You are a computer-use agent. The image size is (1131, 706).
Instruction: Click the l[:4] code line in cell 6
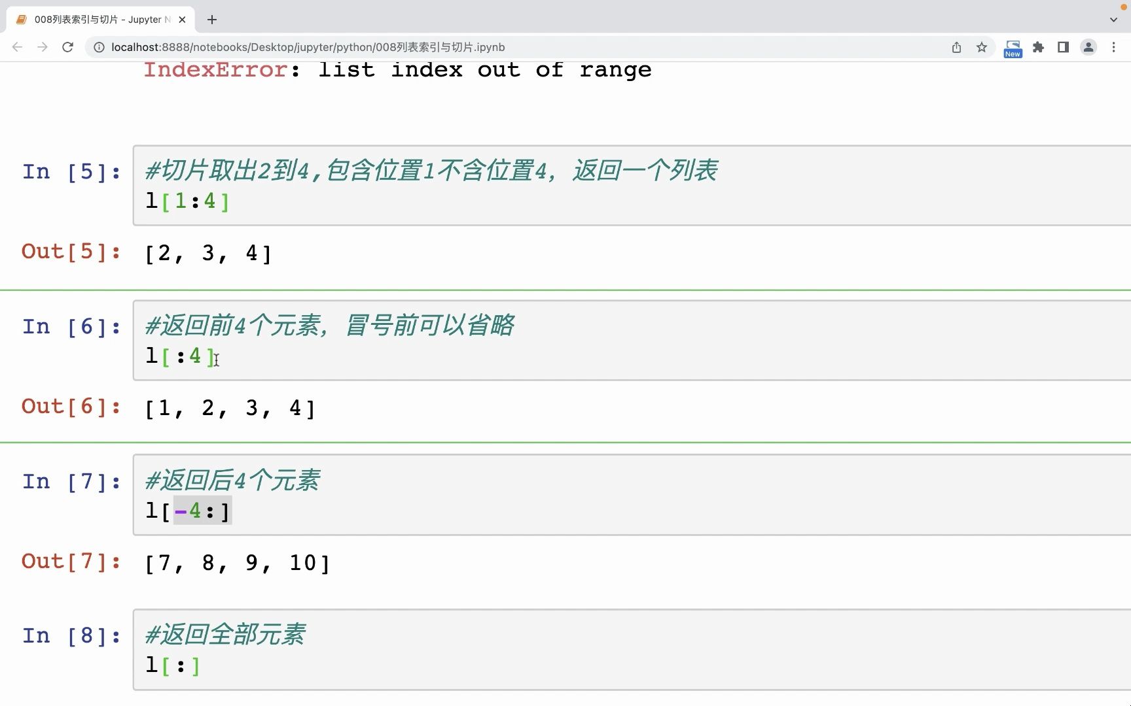pos(180,356)
